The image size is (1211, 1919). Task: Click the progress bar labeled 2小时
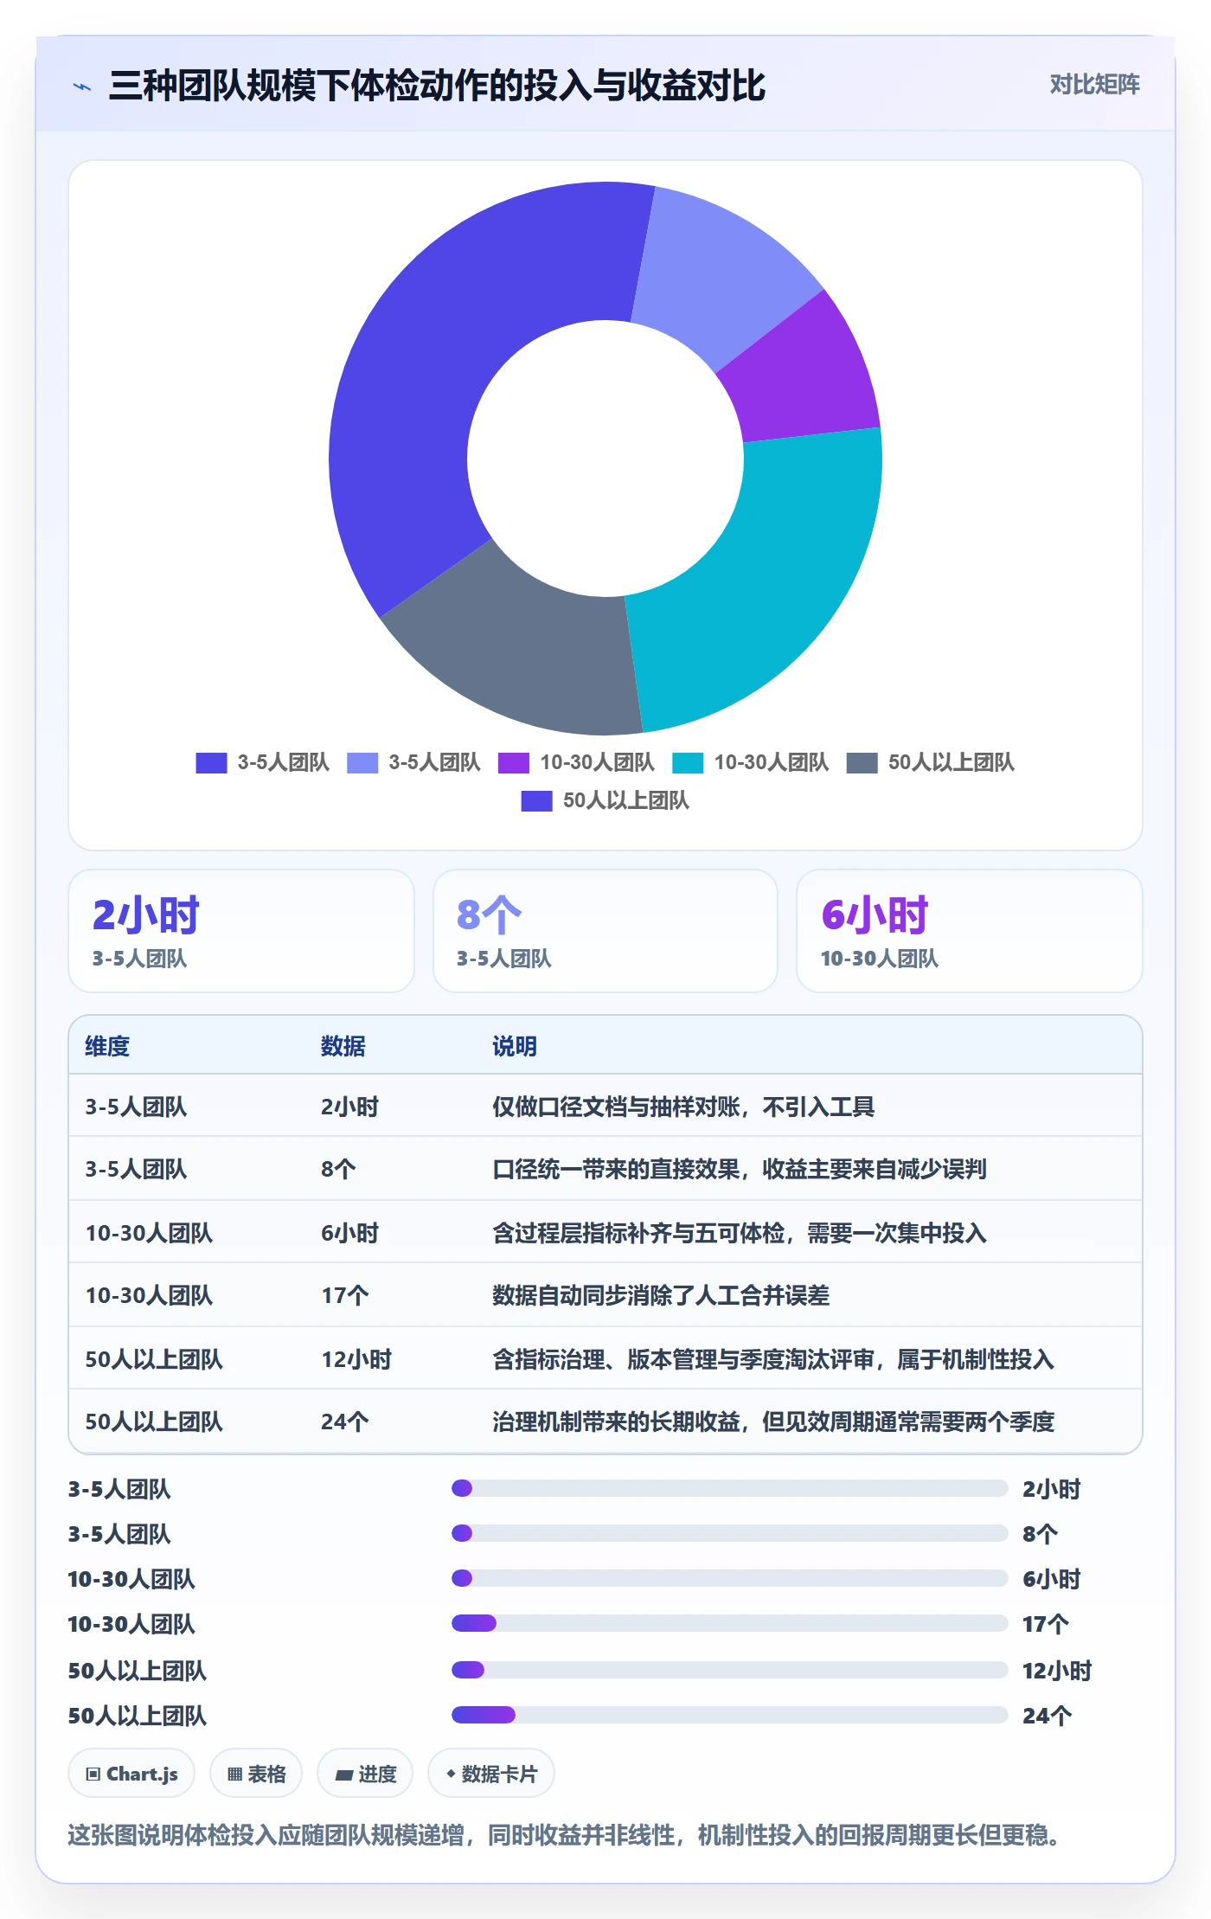[729, 1488]
